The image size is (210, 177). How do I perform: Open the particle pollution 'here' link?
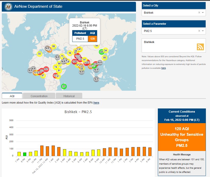coord(163,68)
